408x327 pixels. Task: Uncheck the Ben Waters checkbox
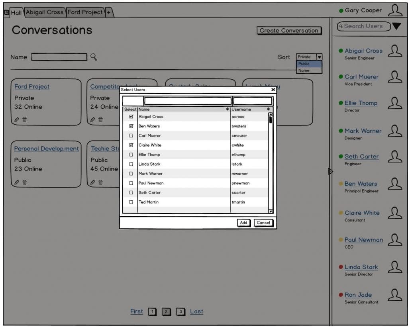[x=131, y=126]
